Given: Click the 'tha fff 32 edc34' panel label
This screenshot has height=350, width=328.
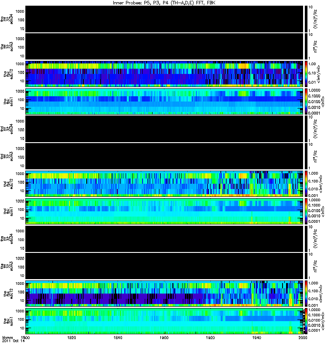Looking at the screenshot, I should [x=7, y=19].
